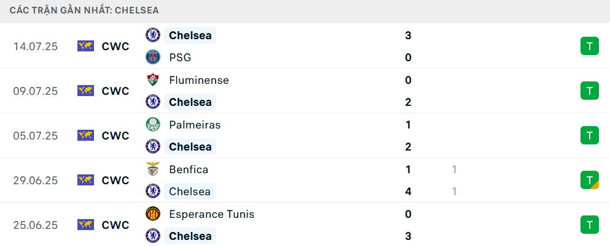Click the CWC world map icon for 25.06.25
The width and height of the screenshot is (610, 246).
click(x=85, y=225)
